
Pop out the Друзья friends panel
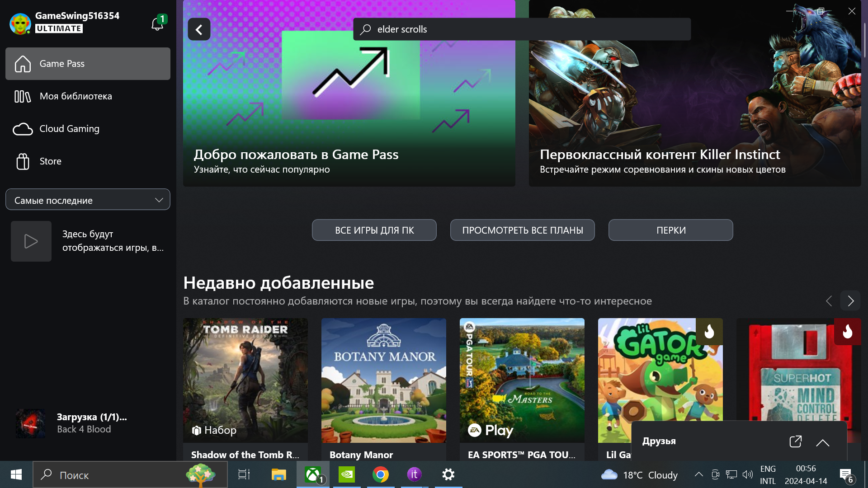(795, 441)
